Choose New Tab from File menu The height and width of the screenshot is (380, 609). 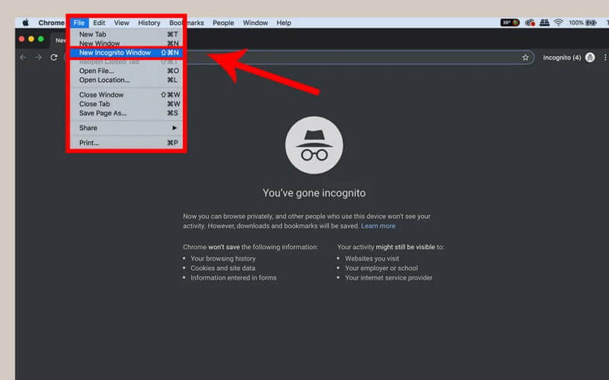126,34
